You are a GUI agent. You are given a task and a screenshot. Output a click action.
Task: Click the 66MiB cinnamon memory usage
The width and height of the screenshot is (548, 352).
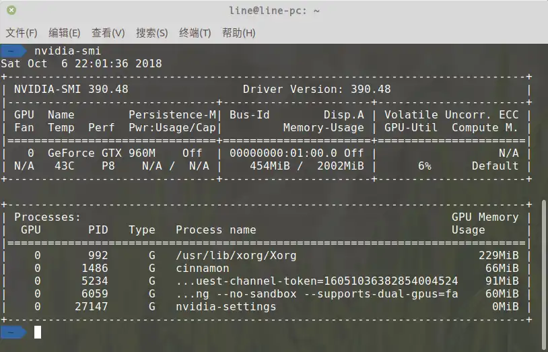(502, 268)
